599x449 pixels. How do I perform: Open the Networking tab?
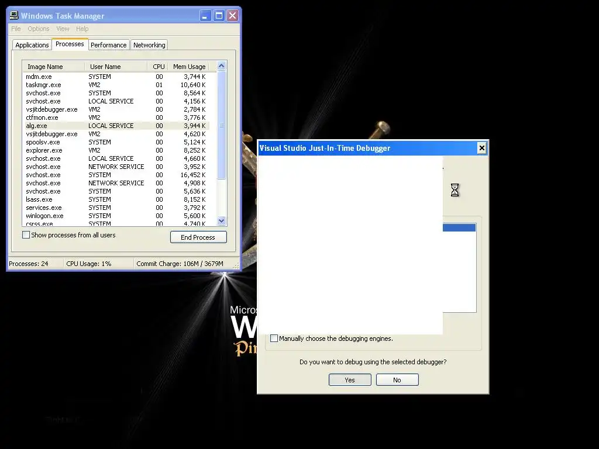149,45
